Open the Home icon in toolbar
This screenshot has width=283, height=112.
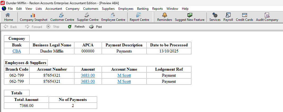coord(8,17)
